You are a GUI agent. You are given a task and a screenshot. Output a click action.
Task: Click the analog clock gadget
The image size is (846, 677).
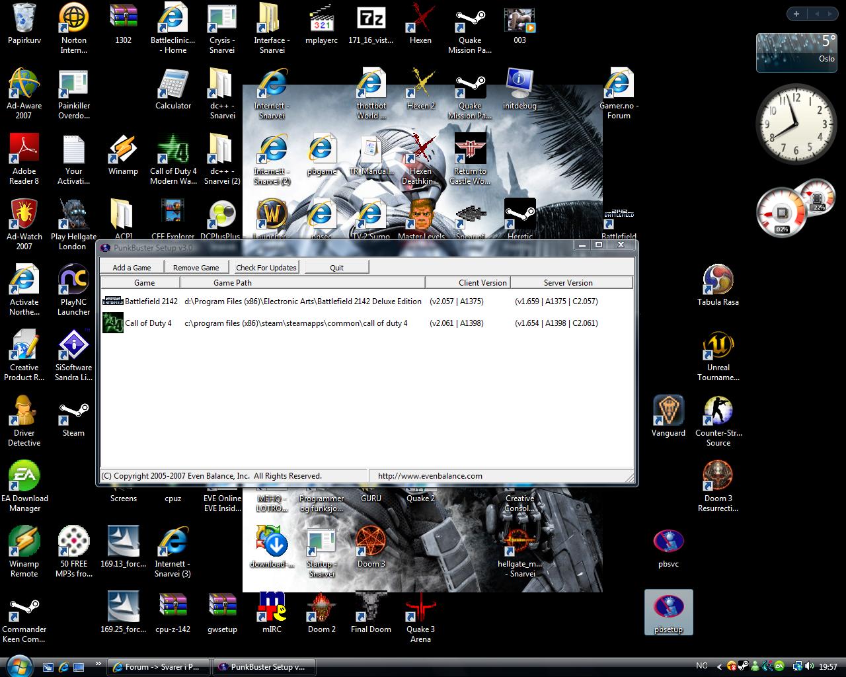(796, 124)
